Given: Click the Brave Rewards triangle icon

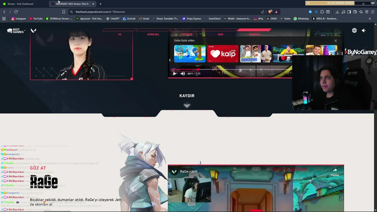Looking at the screenshot, I should pyautogui.click(x=276, y=12).
